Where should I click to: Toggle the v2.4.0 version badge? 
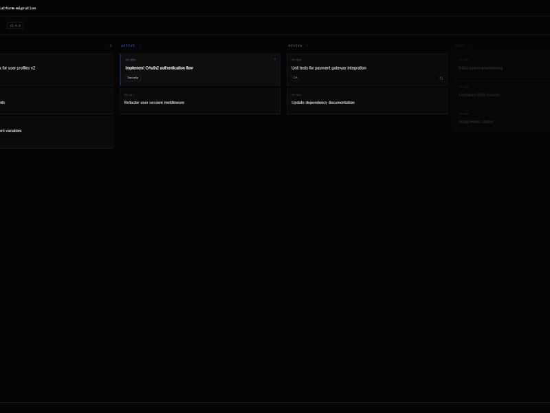pyautogui.click(x=15, y=25)
